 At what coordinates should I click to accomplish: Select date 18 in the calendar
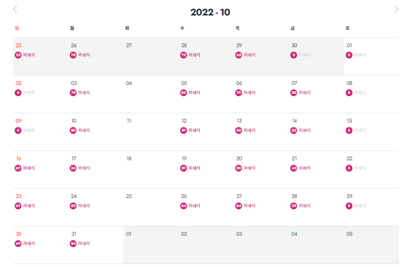pyautogui.click(x=129, y=158)
